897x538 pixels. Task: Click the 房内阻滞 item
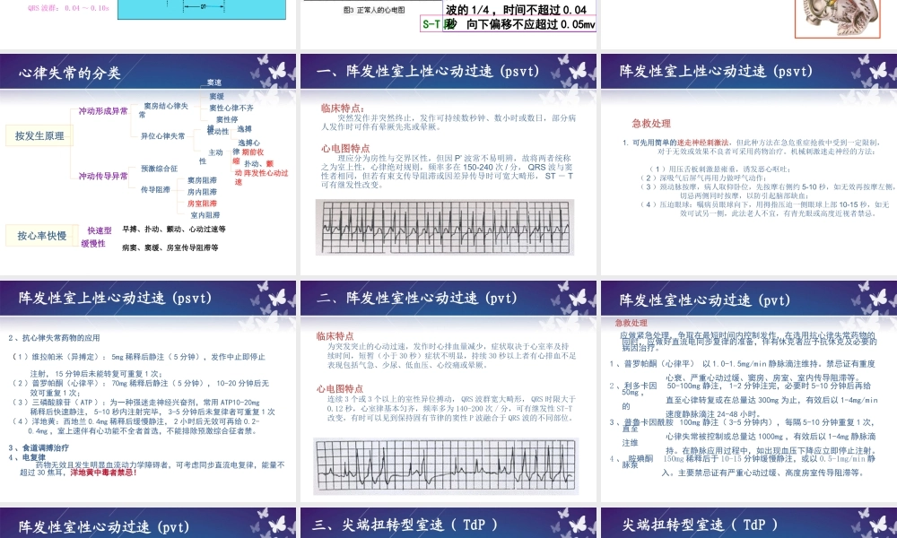[202, 192]
